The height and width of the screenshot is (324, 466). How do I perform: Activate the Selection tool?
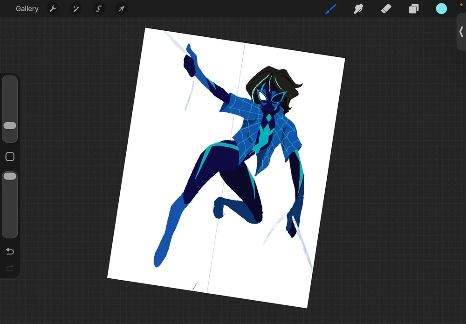coord(99,9)
